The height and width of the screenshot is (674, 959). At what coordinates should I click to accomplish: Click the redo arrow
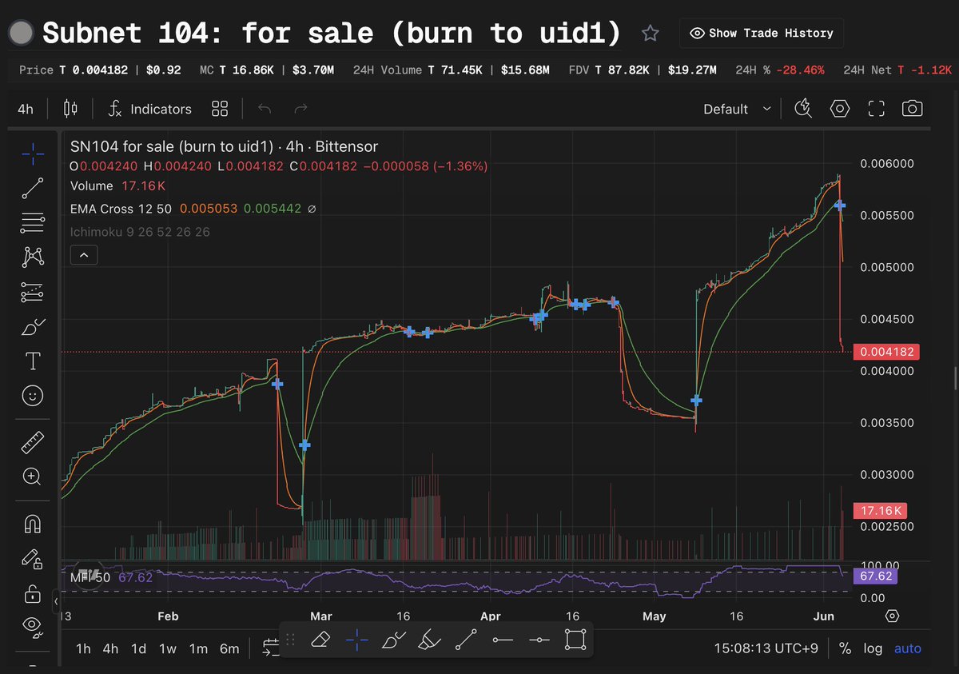(x=300, y=109)
